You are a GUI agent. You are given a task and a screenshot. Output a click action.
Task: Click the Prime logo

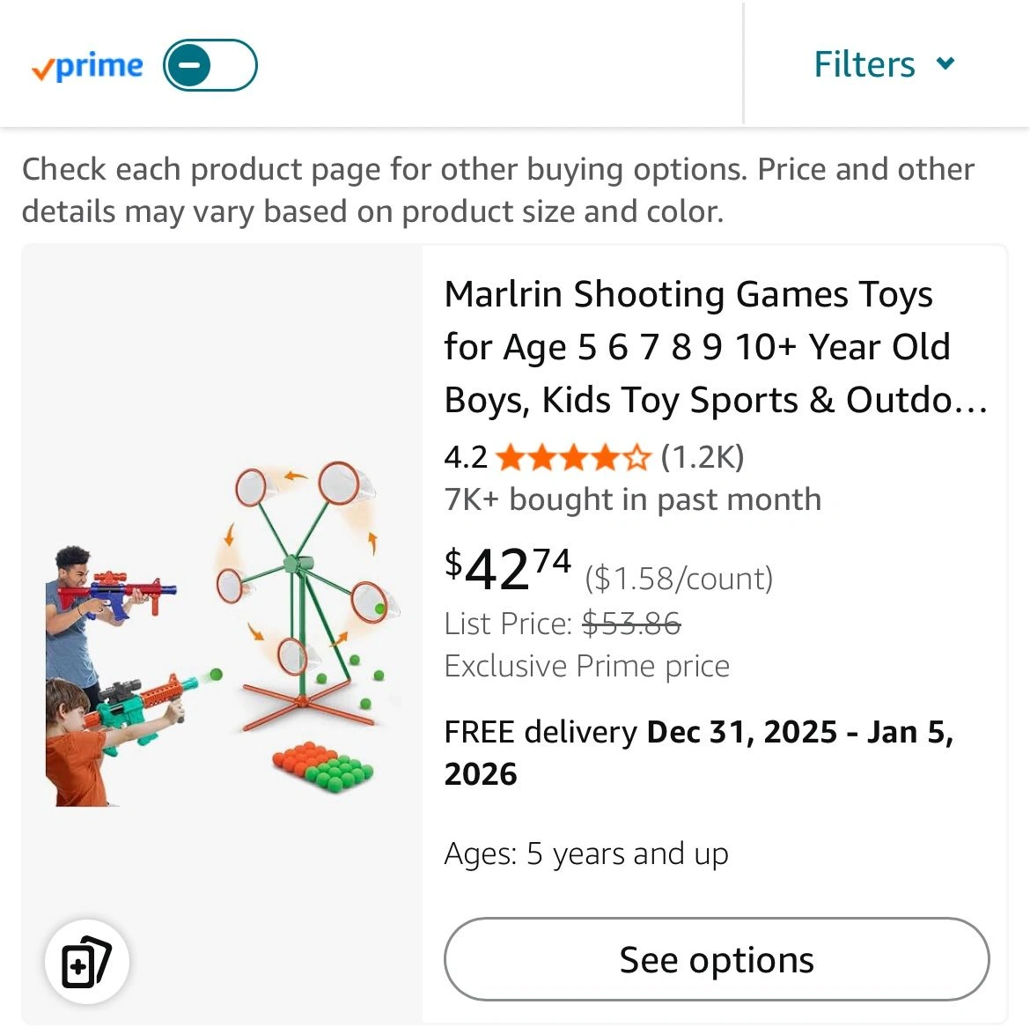pyautogui.click(x=87, y=66)
